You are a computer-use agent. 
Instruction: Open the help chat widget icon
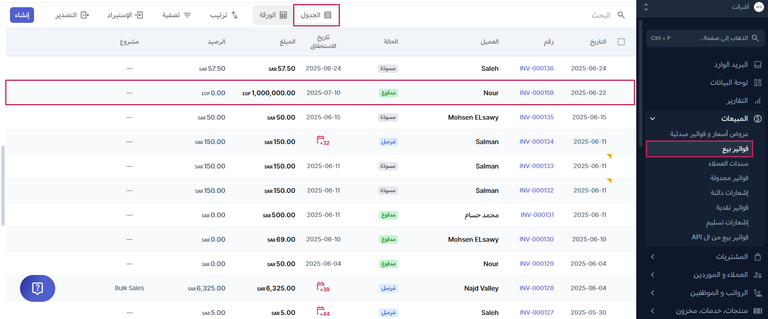[37, 288]
